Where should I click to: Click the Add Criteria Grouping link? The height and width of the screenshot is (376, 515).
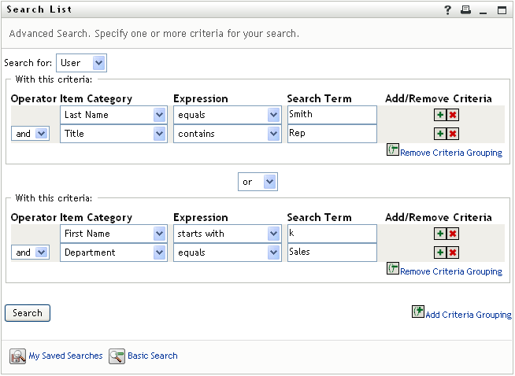[469, 315]
